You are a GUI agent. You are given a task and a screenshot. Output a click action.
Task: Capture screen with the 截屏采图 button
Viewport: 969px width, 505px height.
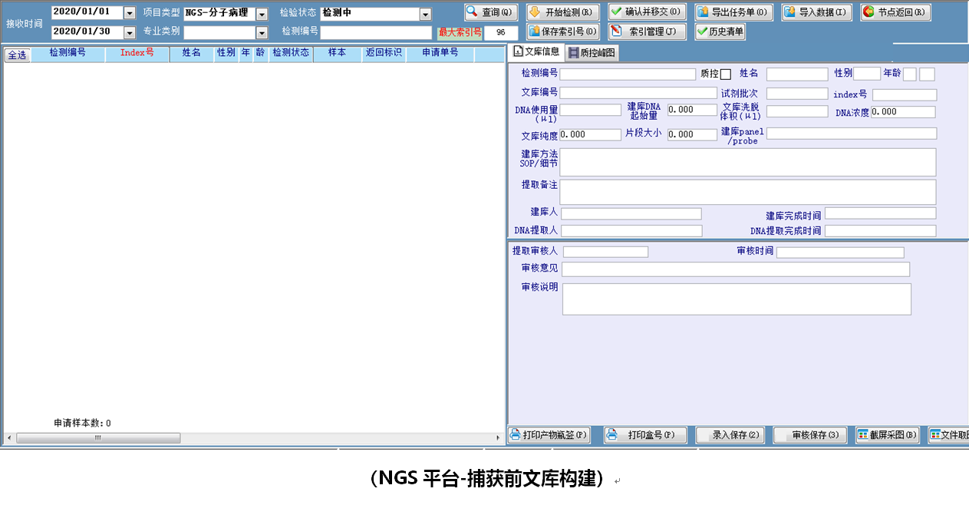(887, 434)
